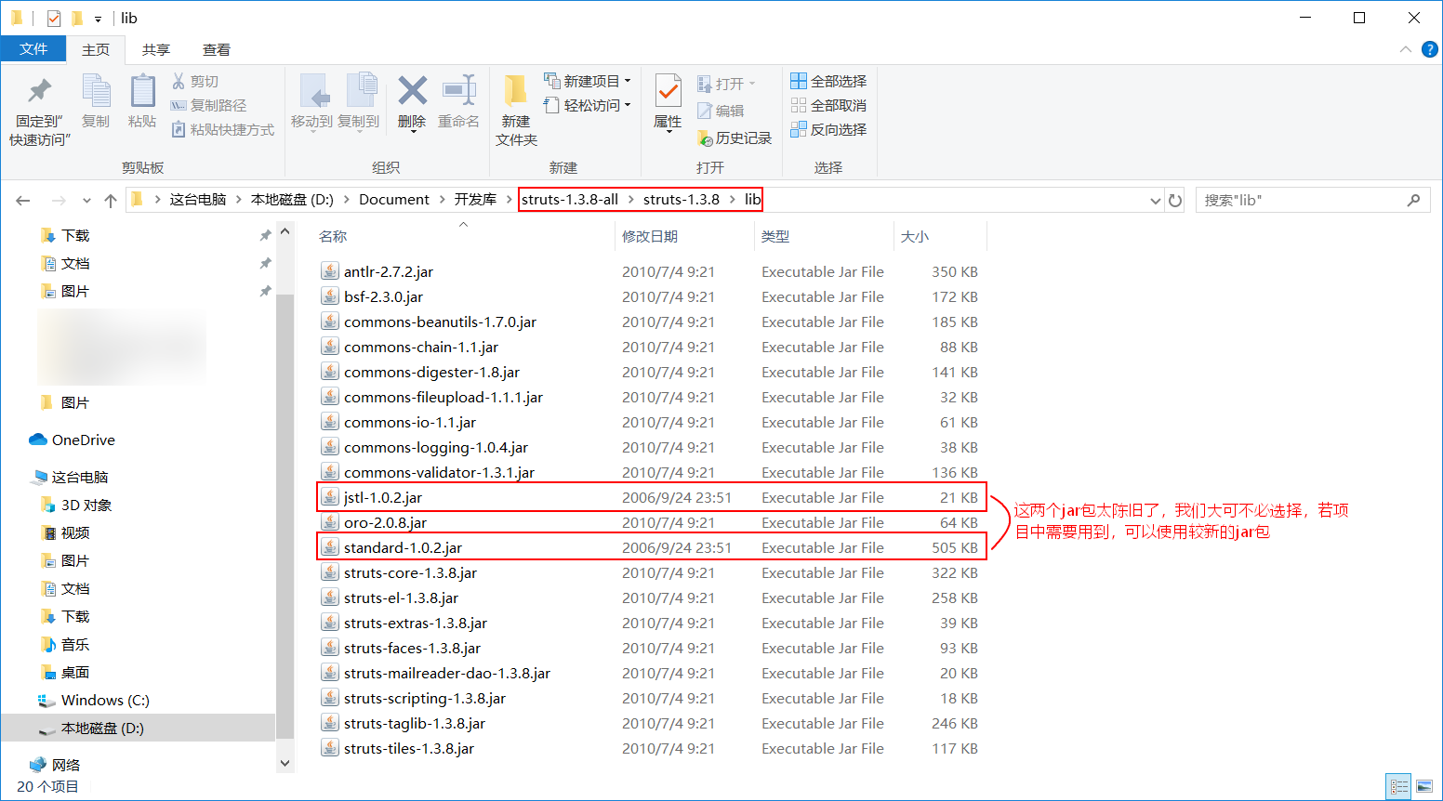Click Select all (全部选择)

[828, 82]
